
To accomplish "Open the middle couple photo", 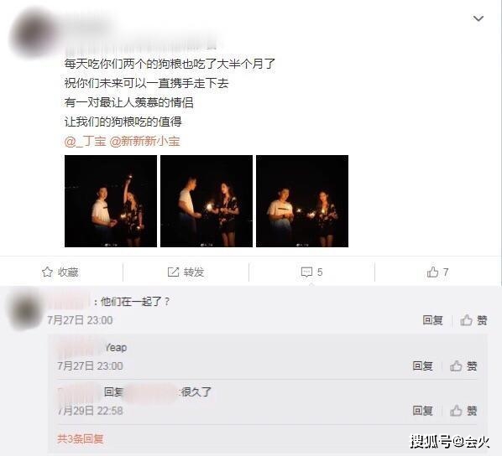I will [207, 201].
